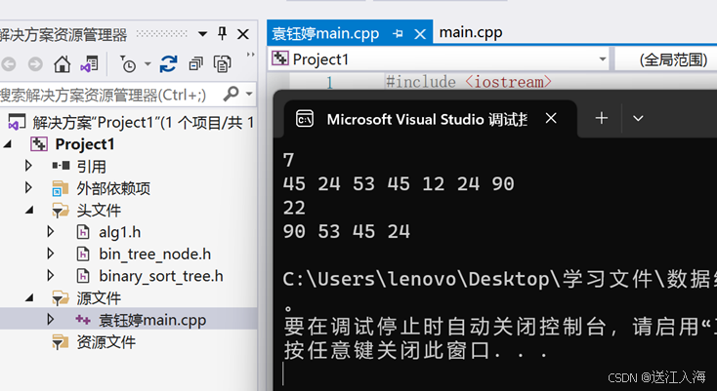
Task: Sync with active document icon
Action: click(168, 64)
